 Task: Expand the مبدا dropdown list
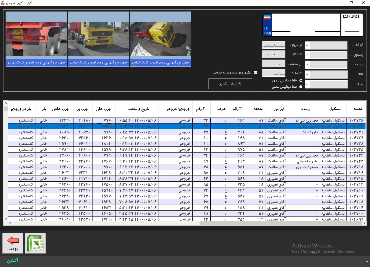point(307,85)
